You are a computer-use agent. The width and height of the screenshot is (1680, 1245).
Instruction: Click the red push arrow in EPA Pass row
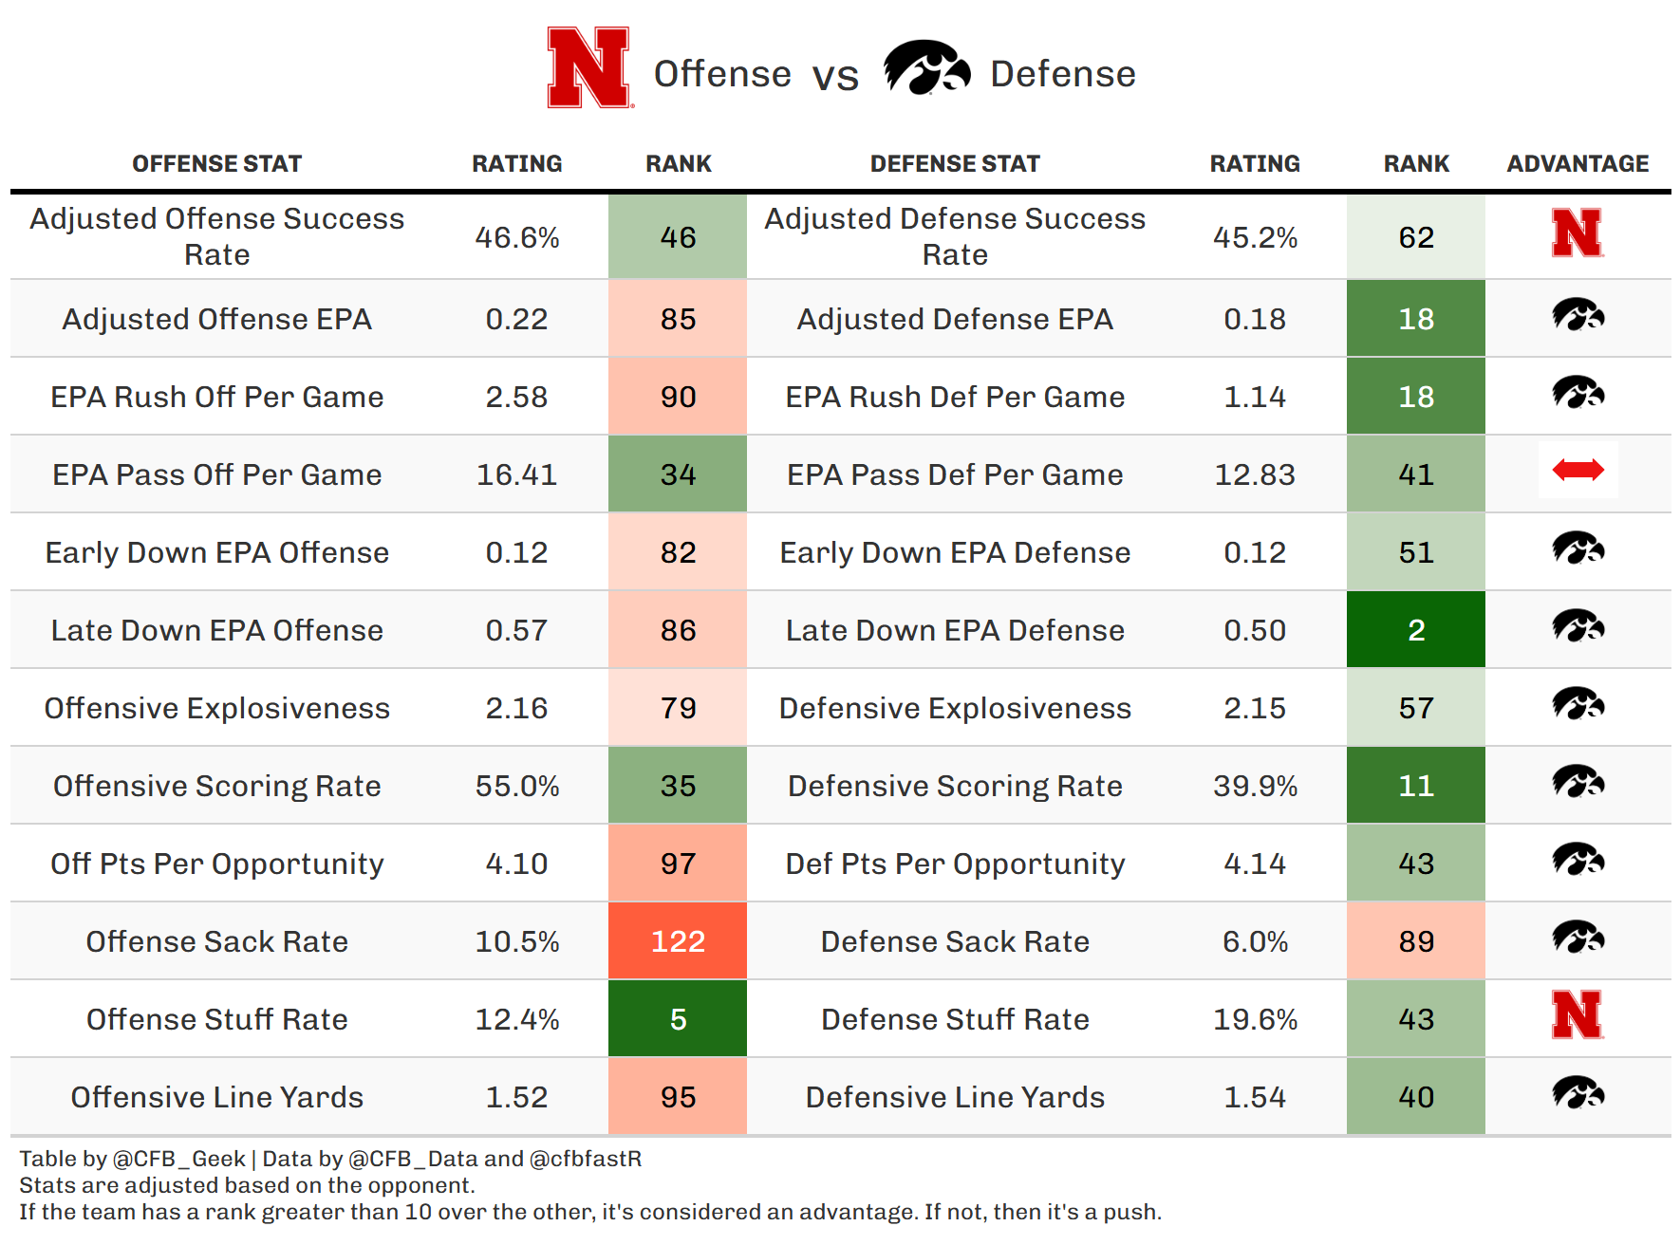point(1577,470)
